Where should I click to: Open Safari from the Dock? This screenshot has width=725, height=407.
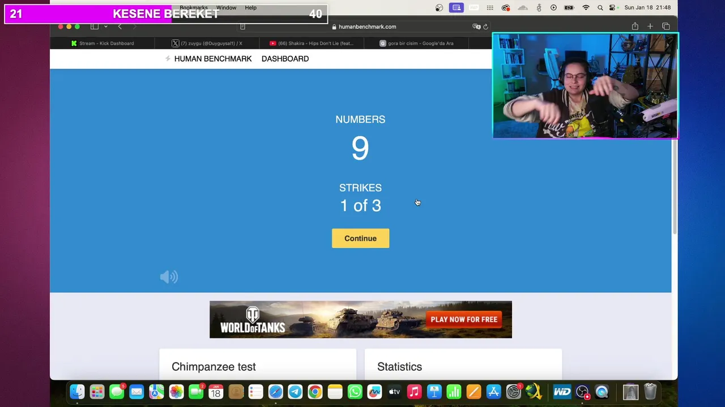(275, 391)
